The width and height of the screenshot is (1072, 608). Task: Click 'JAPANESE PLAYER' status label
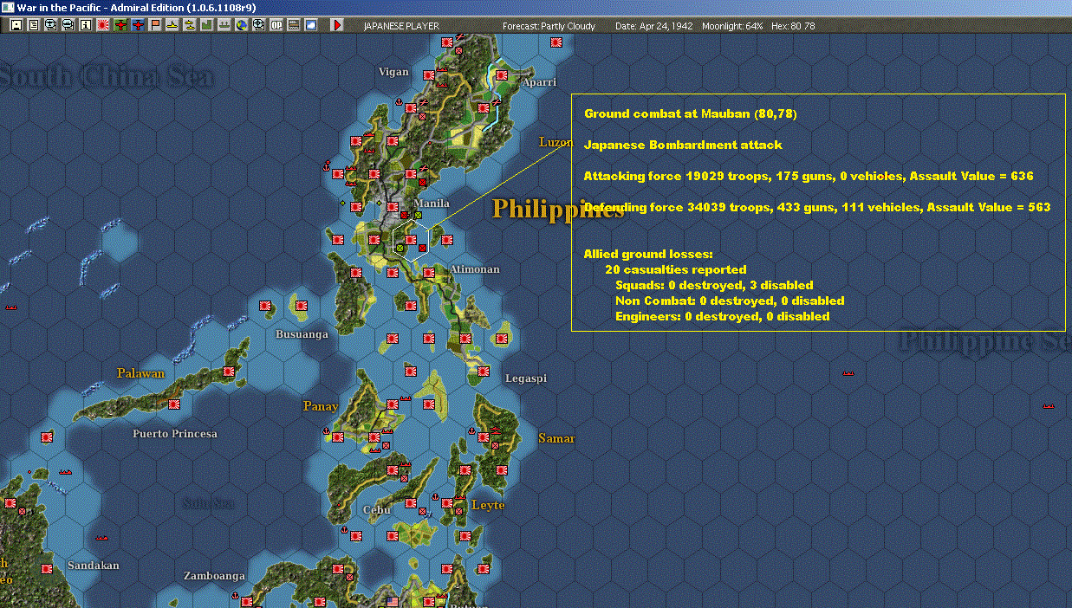[x=400, y=26]
